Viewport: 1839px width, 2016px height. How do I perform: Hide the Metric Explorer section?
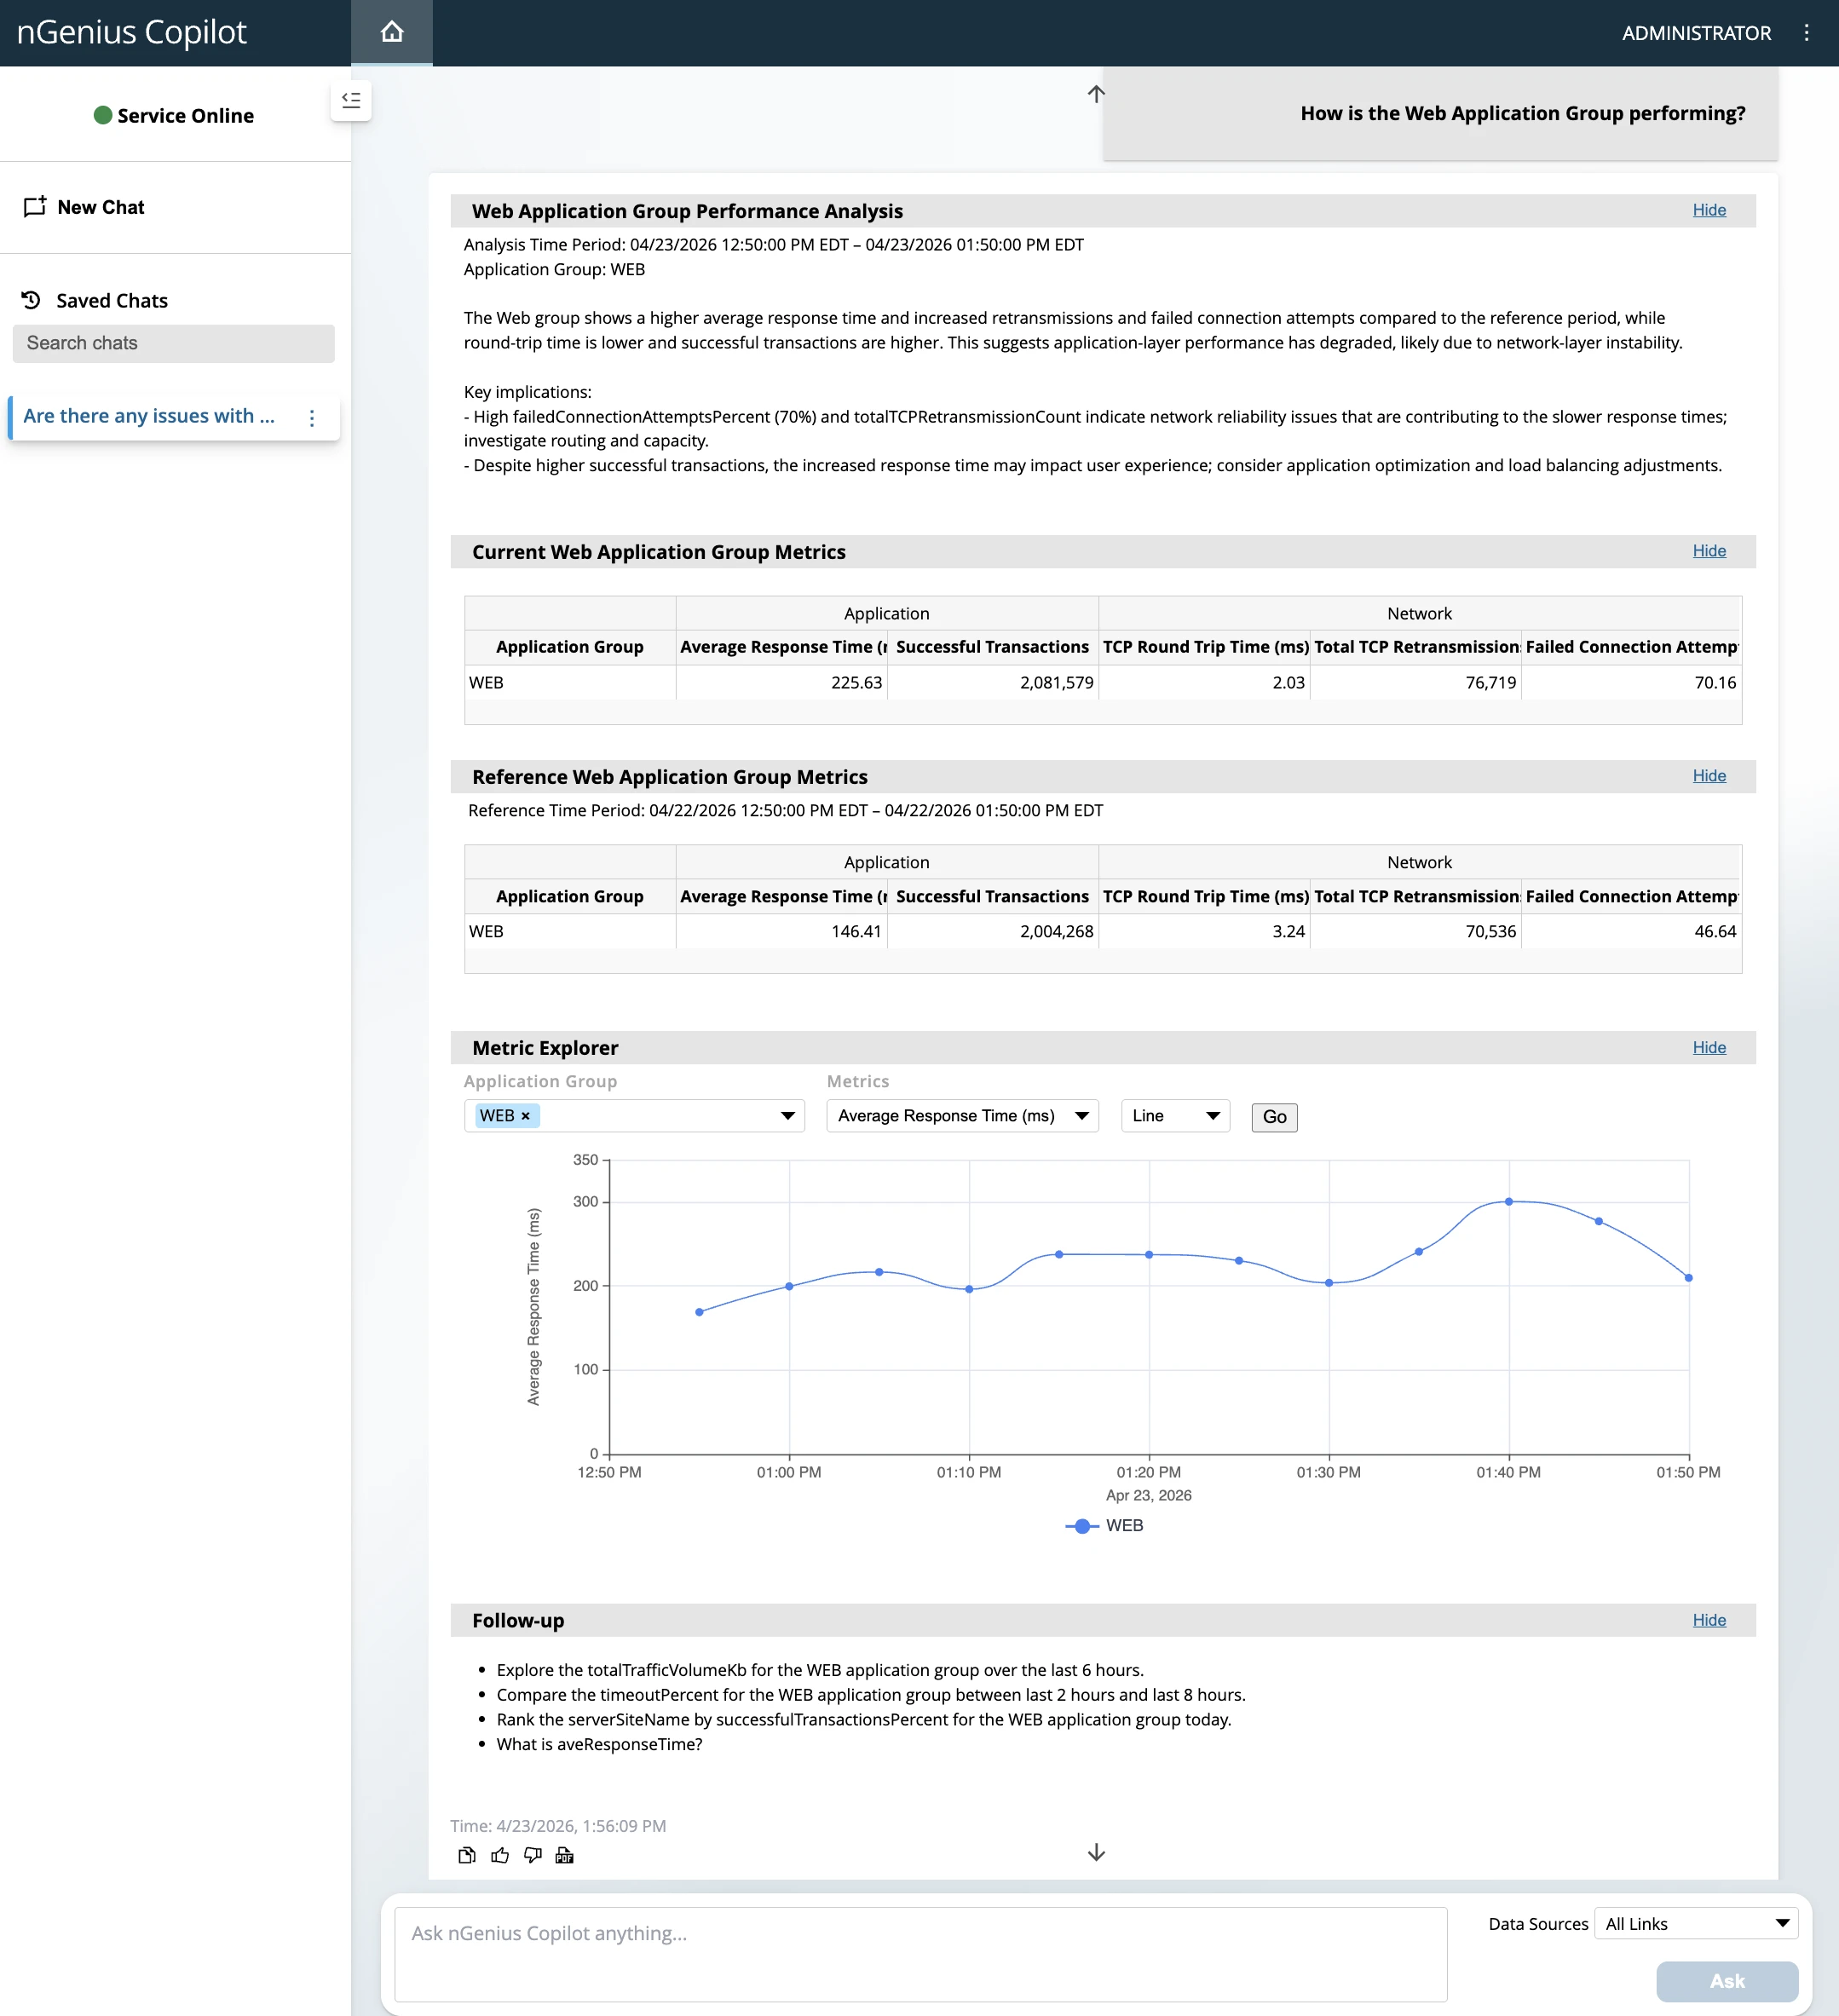(x=1709, y=1048)
